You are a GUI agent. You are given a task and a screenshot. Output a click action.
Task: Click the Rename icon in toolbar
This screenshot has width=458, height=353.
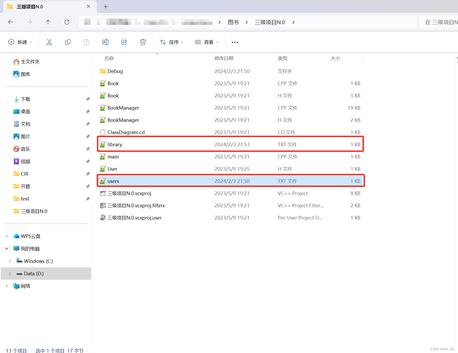click(105, 42)
